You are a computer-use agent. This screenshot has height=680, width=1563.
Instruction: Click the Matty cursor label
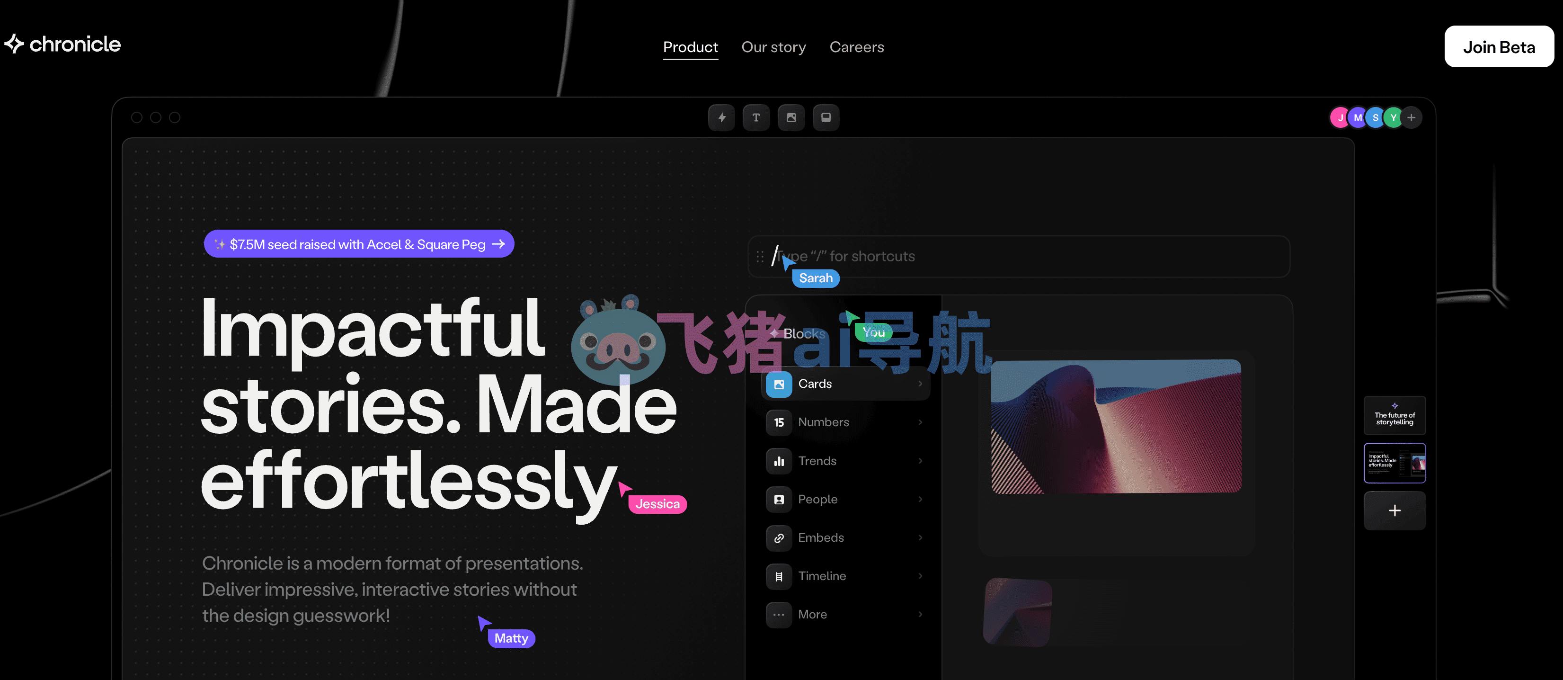511,638
